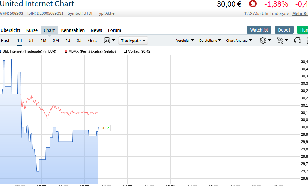Open the share network icon
The width and height of the screenshot is (308, 186).
pos(280,40)
